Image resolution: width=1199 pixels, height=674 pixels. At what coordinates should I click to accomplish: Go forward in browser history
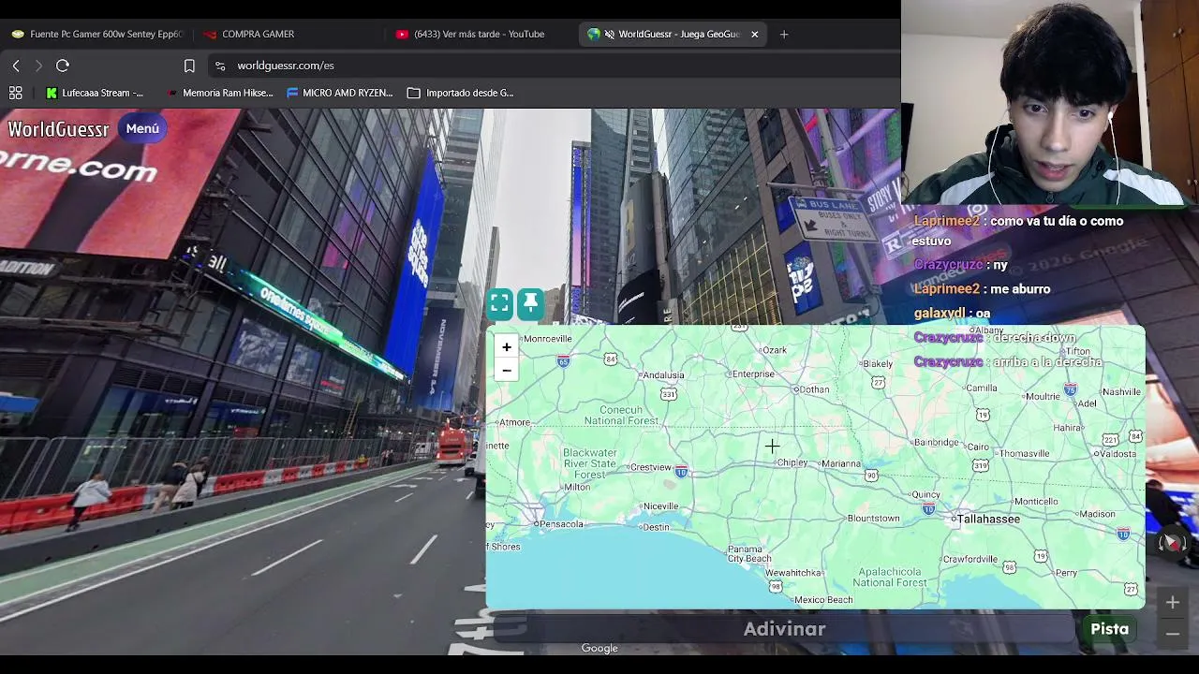coord(38,66)
